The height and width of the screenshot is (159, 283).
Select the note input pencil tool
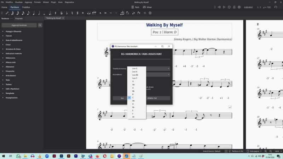click(x=7, y=13)
